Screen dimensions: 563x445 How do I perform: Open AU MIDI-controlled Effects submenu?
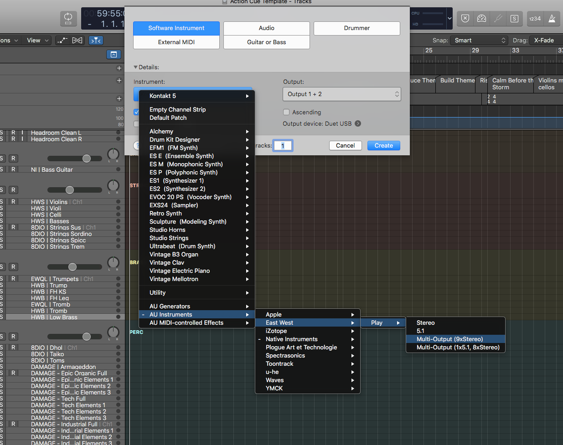197,322
